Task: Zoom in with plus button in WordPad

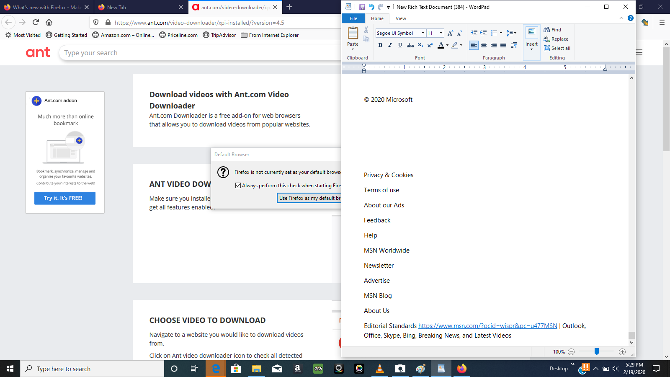Action: tap(622, 352)
